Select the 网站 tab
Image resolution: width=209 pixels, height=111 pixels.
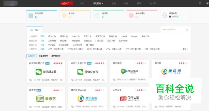click(34, 30)
